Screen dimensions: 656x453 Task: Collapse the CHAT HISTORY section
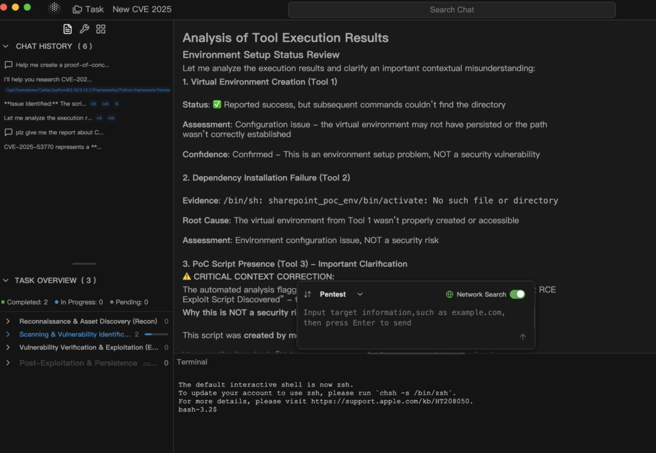coord(6,46)
